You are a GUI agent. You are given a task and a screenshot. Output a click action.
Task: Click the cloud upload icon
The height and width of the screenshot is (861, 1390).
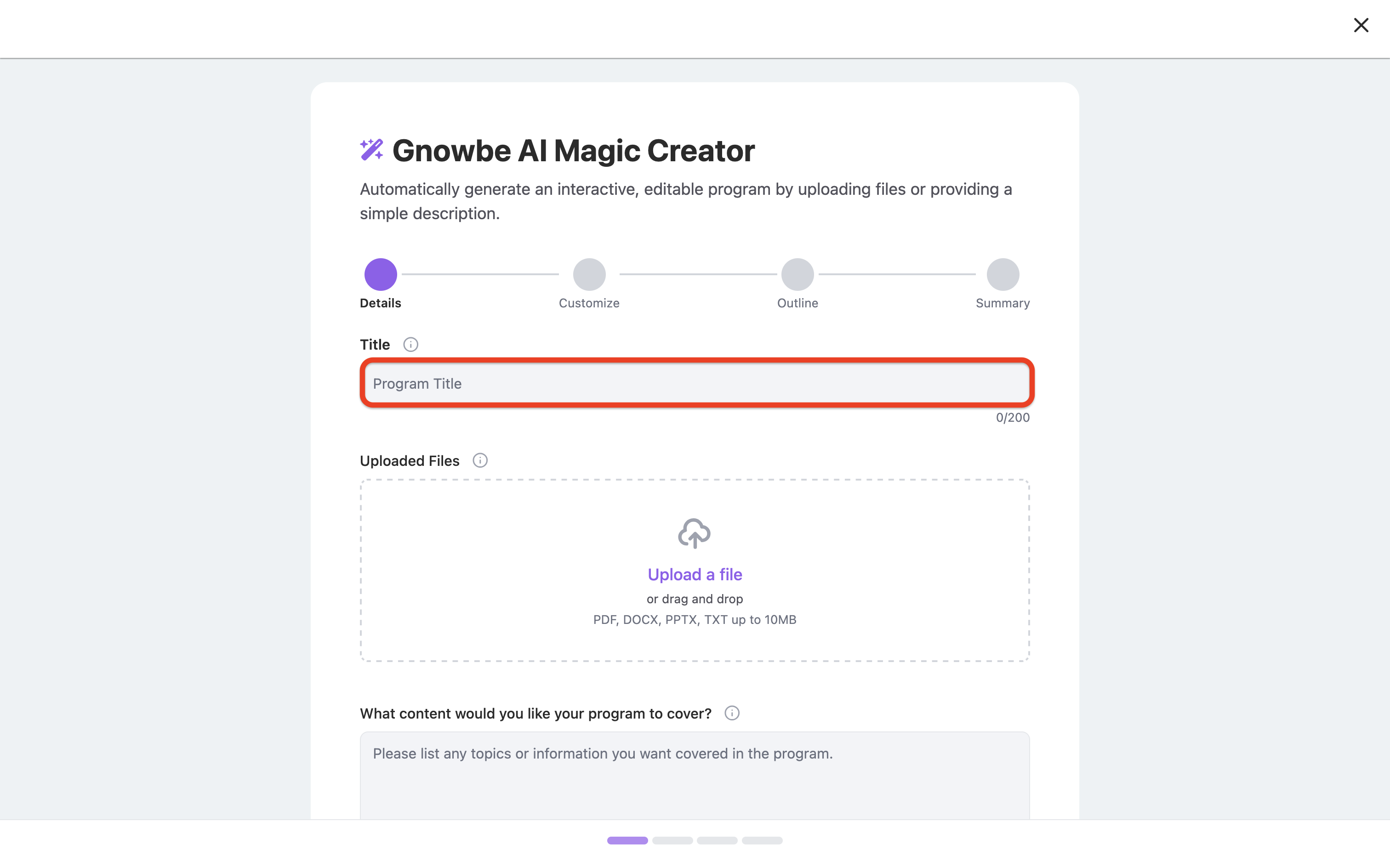694,533
